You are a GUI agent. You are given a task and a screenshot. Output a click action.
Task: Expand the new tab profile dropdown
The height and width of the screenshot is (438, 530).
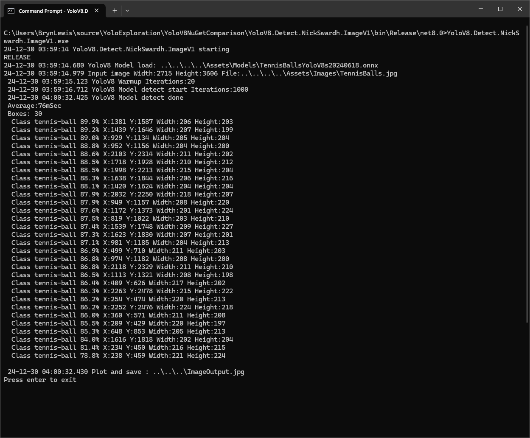click(x=127, y=11)
